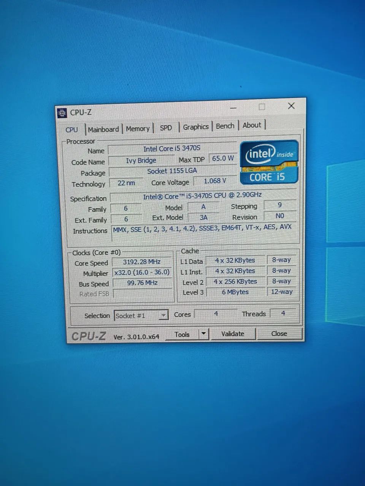The image size is (365, 486).
Task: Click the CPU-Z title bar app icon
Action: coord(62,113)
